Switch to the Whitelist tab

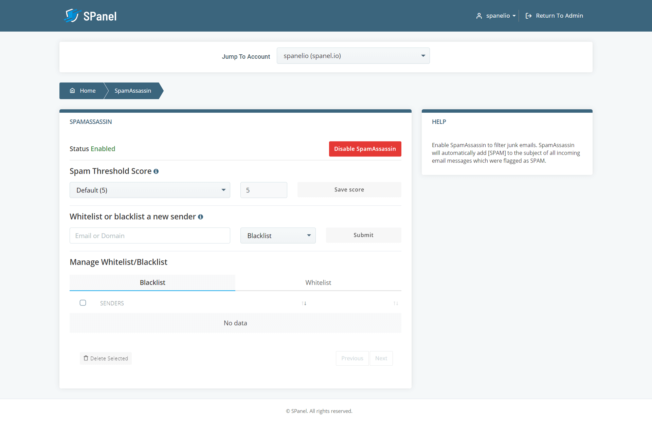coord(318,282)
